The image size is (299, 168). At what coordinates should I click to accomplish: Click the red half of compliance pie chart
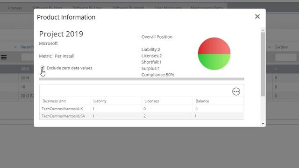click(214, 46)
